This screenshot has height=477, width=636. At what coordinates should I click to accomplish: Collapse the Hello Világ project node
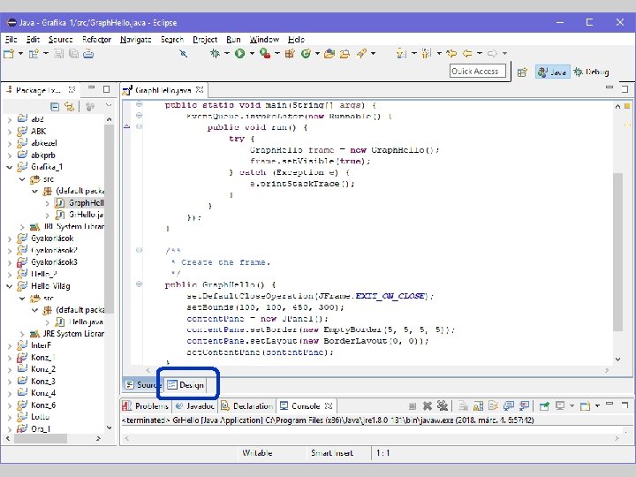pyautogui.click(x=10, y=286)
